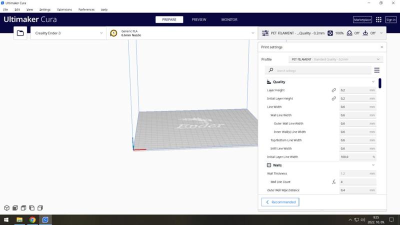Edit Initial Layer Line Width field
Screen dimensions: 400x225
357,157
